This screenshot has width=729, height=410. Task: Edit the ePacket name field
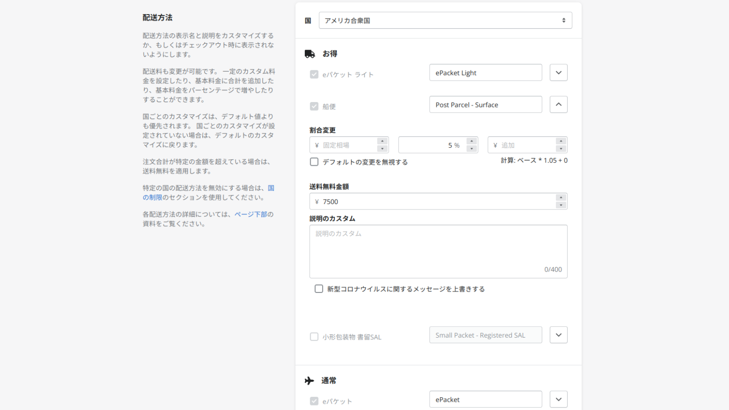(486, 400)
